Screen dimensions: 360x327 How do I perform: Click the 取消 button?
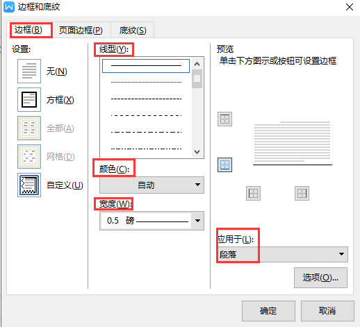[327, 311]
